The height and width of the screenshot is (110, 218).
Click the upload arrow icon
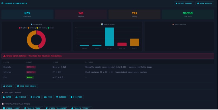[x=4, y=86]
